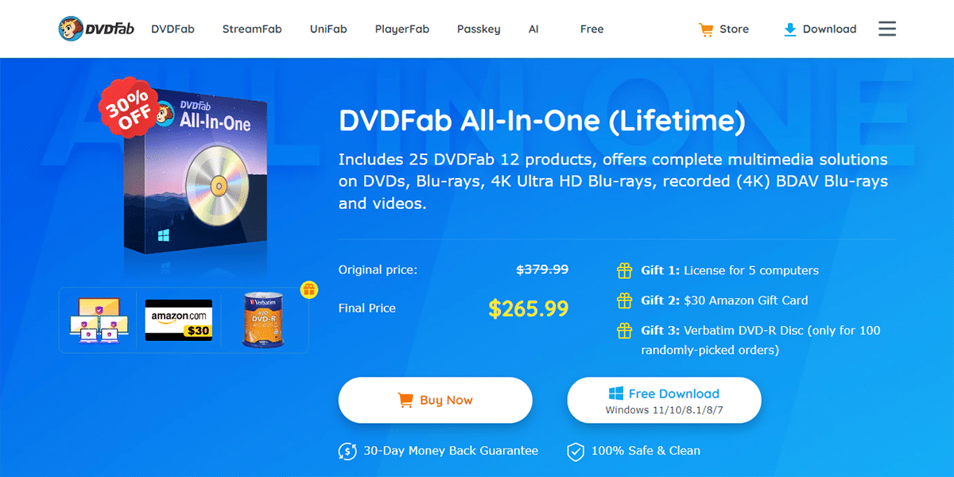954x477 pixels.
Task: Select the Amazon $30 gift card thumbnail
Action: pyautogui.click(x=179, y=320)
